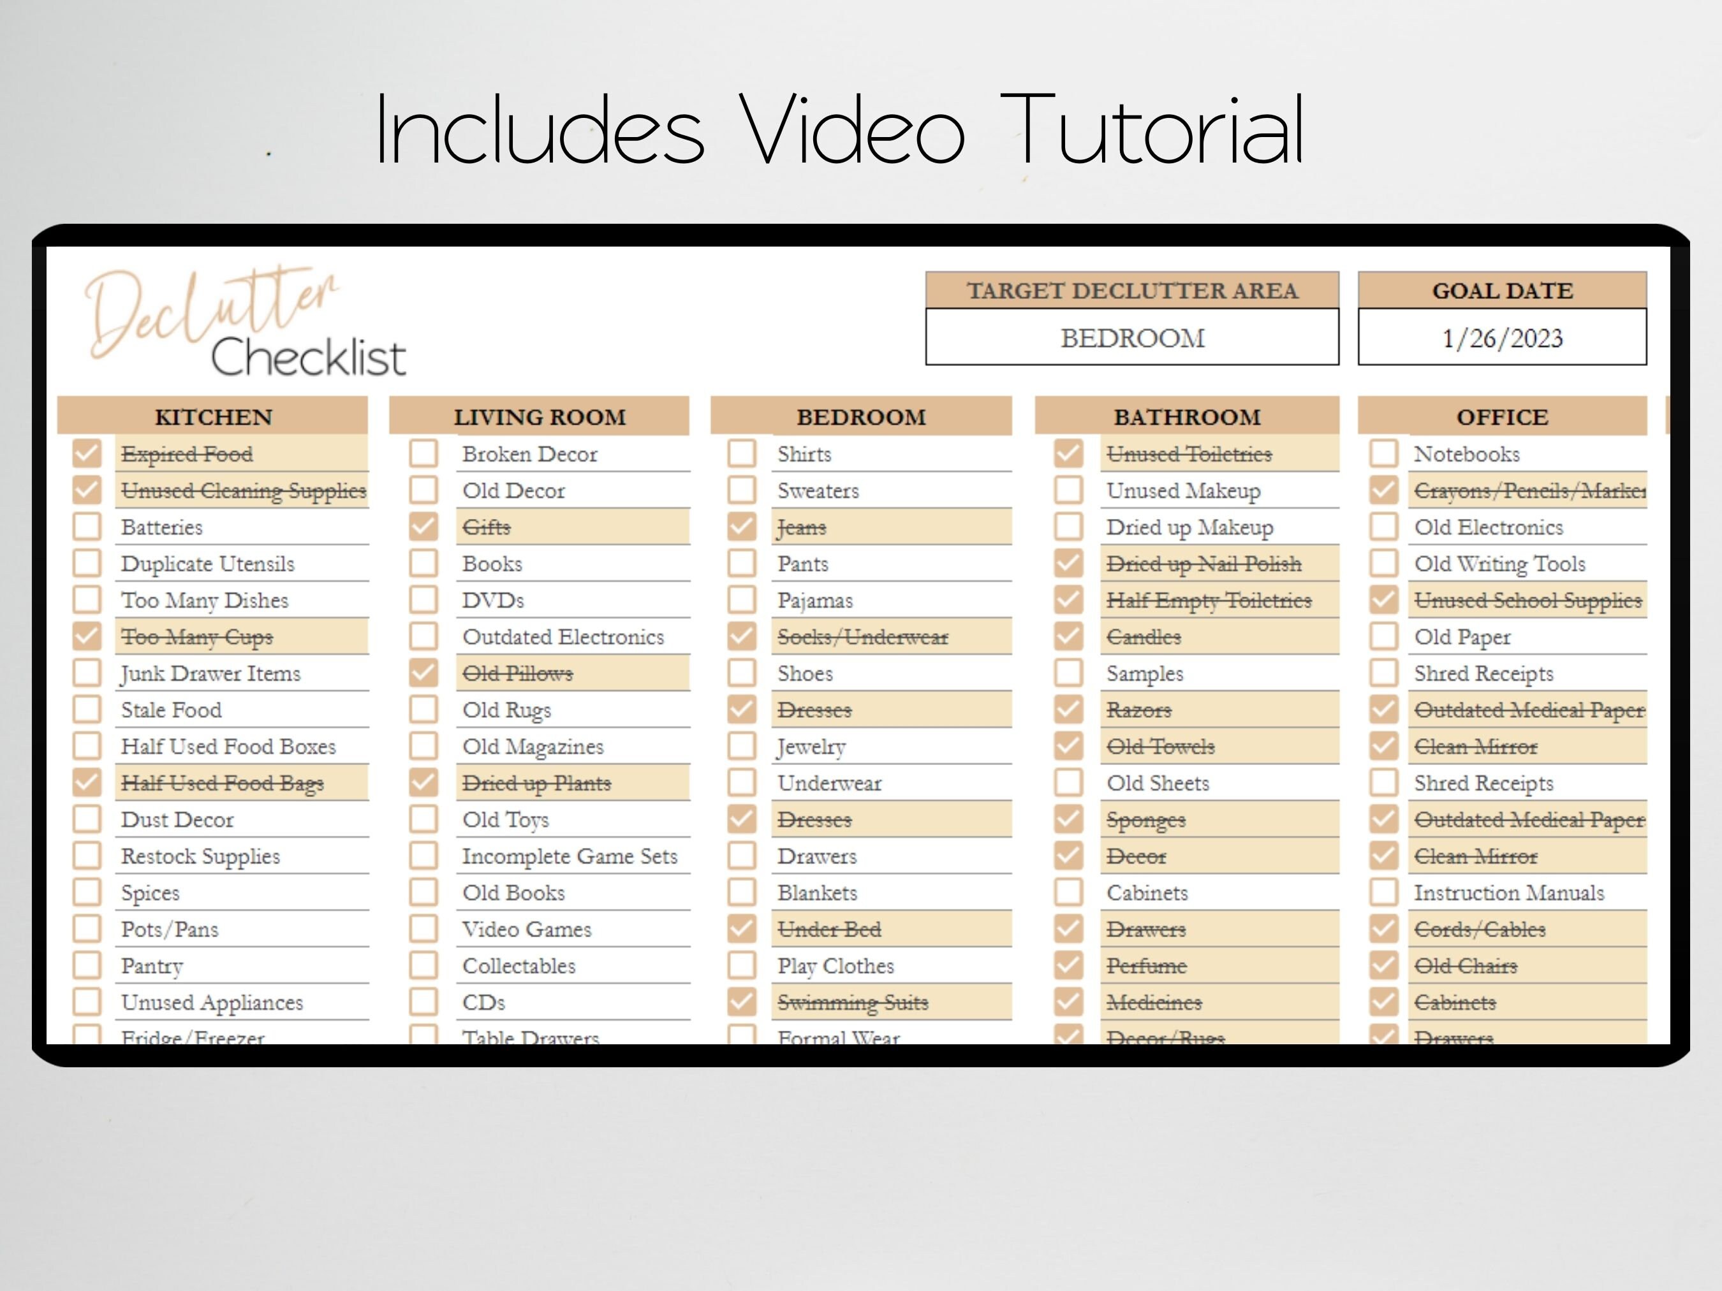1722x1291 pixels.
Task: Uncheck Candles in the Bathroom list
Action: [x=1068, y=636]
